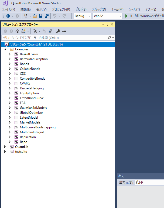Click the ローカル Windows デバッガー button
The image size is (164, 208).
pos(144,16)
